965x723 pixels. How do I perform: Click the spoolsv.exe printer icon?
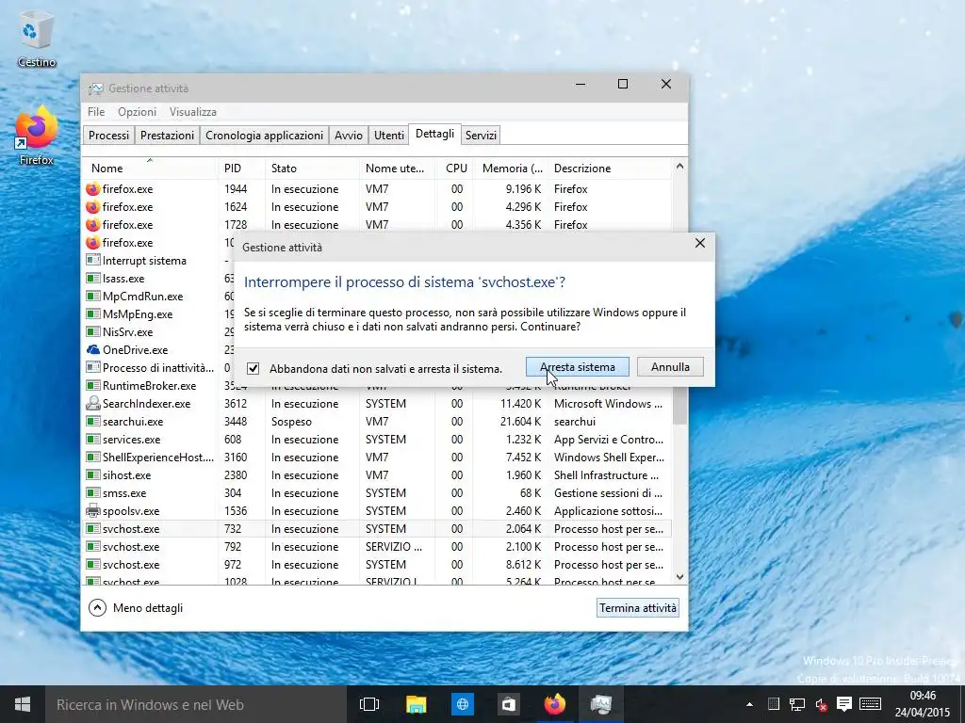93,511
